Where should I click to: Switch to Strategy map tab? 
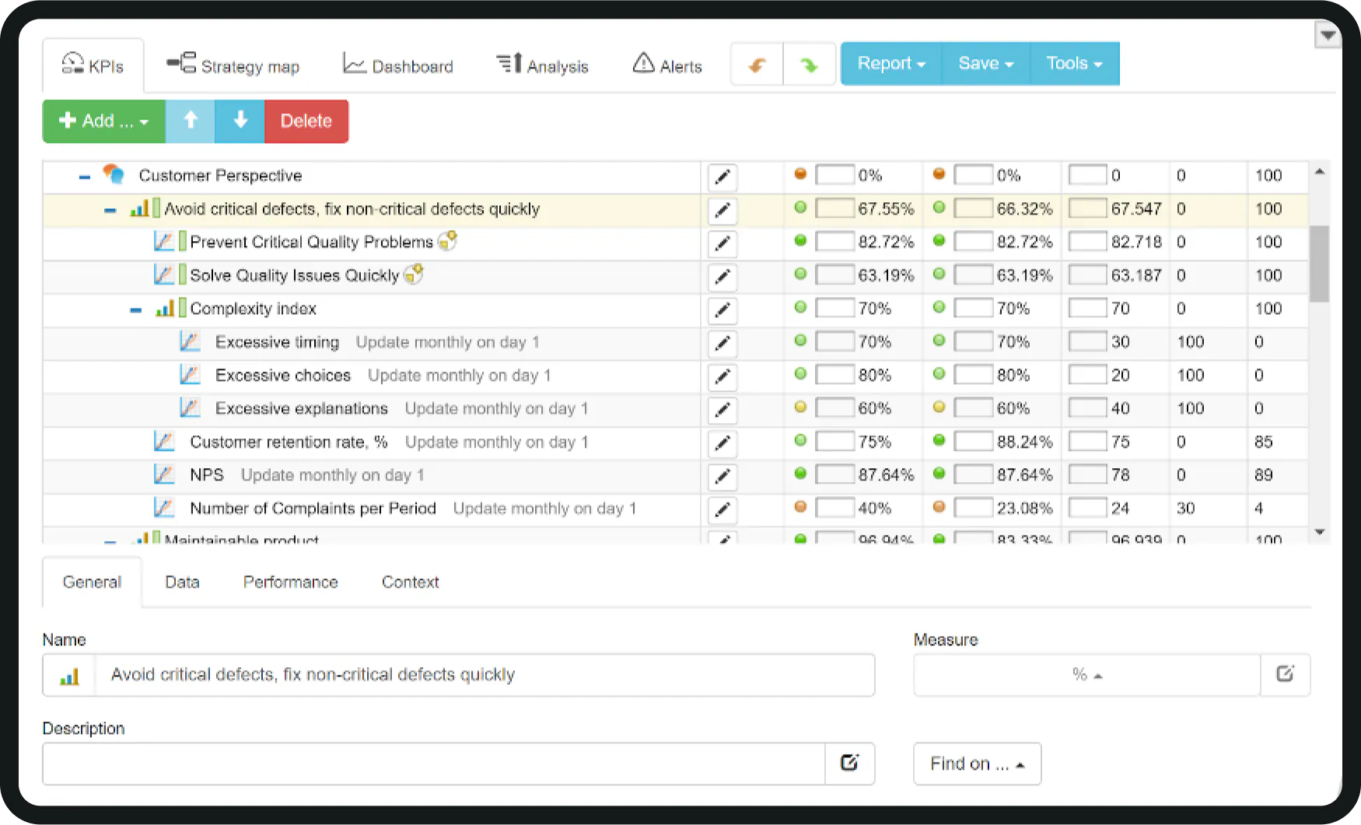[233, 65]
